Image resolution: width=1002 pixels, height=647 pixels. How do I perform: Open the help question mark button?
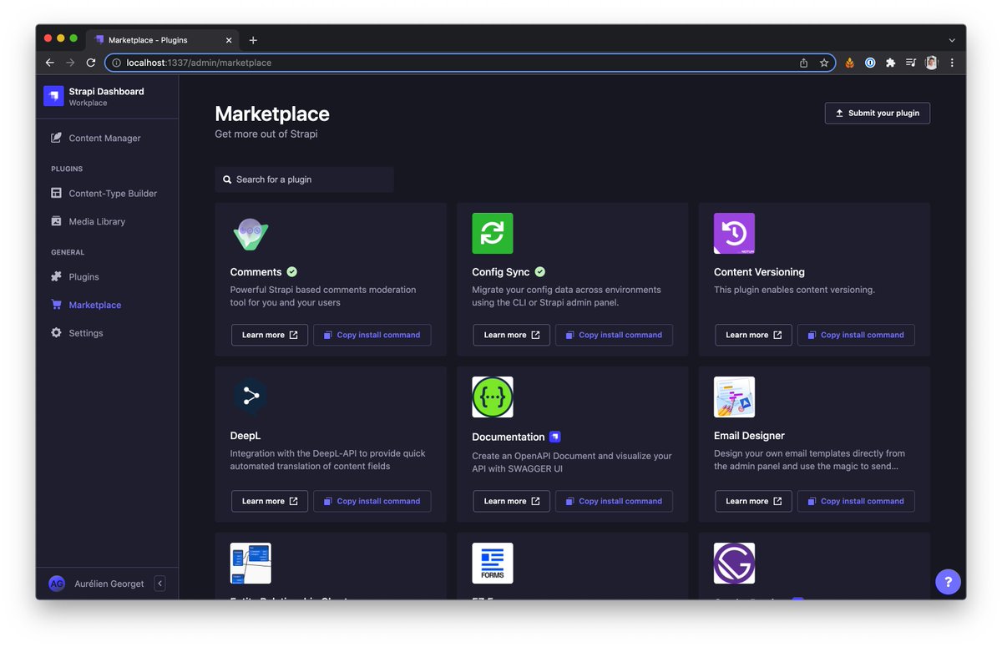948,582
